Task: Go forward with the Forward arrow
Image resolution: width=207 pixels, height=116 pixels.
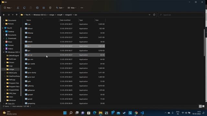Action: 9,15
